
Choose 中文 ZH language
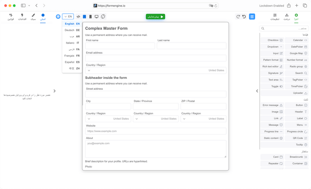click(x=72, y=69)
